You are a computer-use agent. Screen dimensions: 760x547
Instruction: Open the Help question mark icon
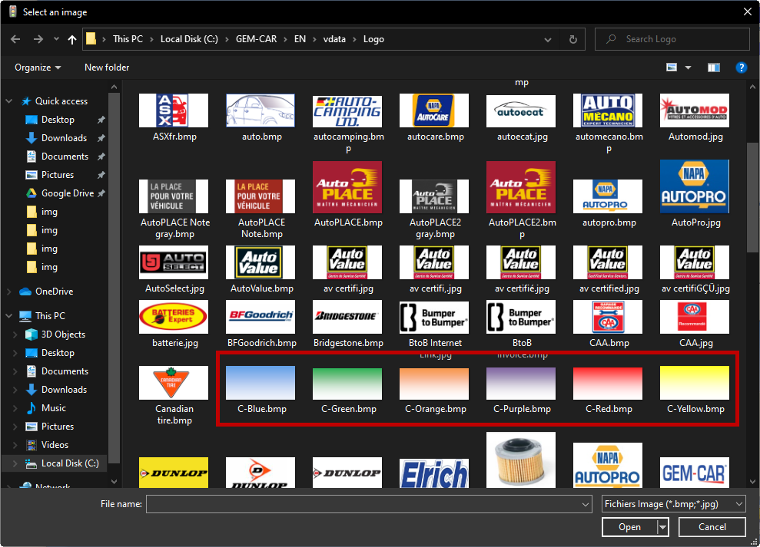(x=741, y=68)
